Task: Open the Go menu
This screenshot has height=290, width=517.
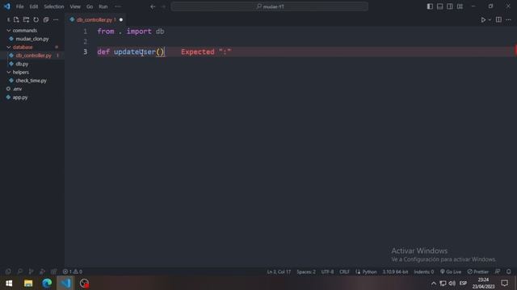Action: pyautogui.click(x=90, y=6)
